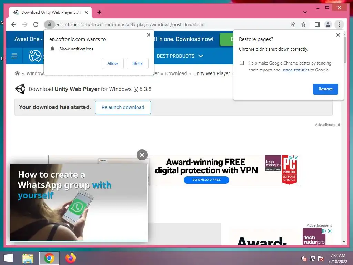
Task: Click the Restore button
Action: click(x=325, y=89)
